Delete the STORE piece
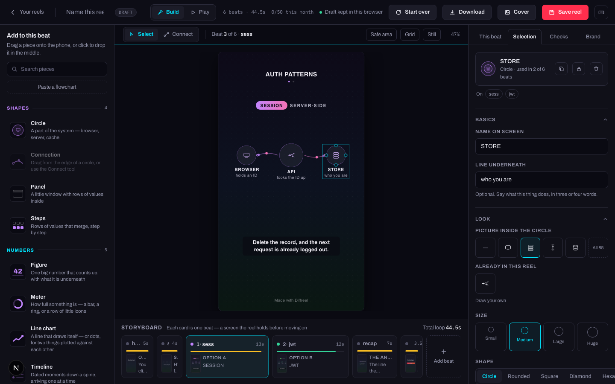The image size is (615, 384). point(596,69)
